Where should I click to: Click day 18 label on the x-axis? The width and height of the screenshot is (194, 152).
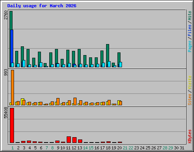[x=108, y=148]
